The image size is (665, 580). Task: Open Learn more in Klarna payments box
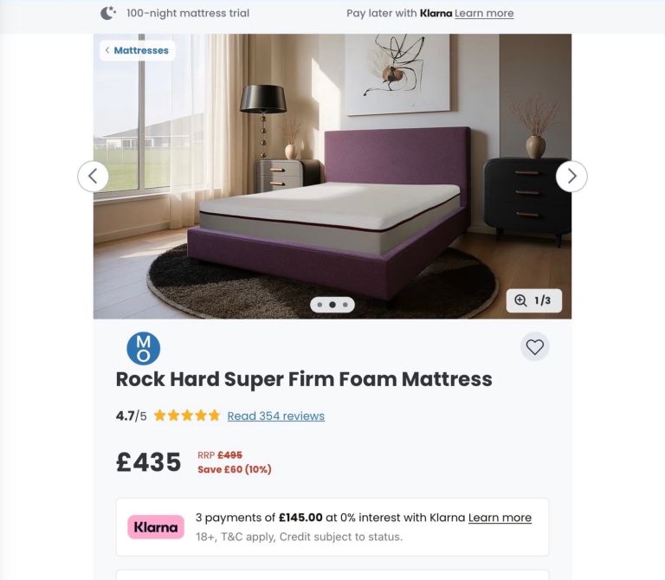point(500,518)
